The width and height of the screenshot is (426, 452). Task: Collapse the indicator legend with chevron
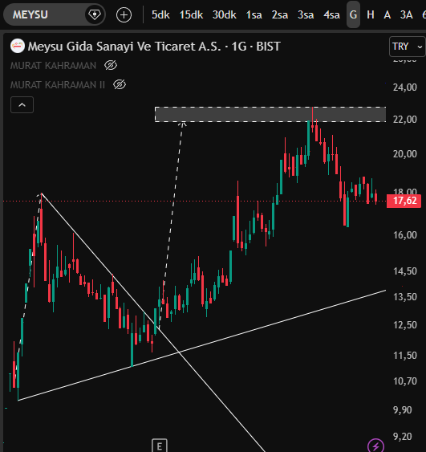point(22,105)
